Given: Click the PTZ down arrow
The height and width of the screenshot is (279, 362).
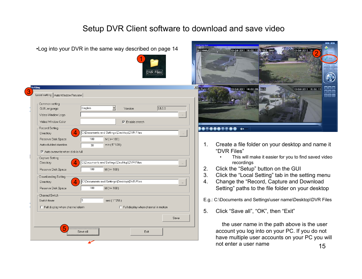Looking at the screenshot, I should [331, 80].
